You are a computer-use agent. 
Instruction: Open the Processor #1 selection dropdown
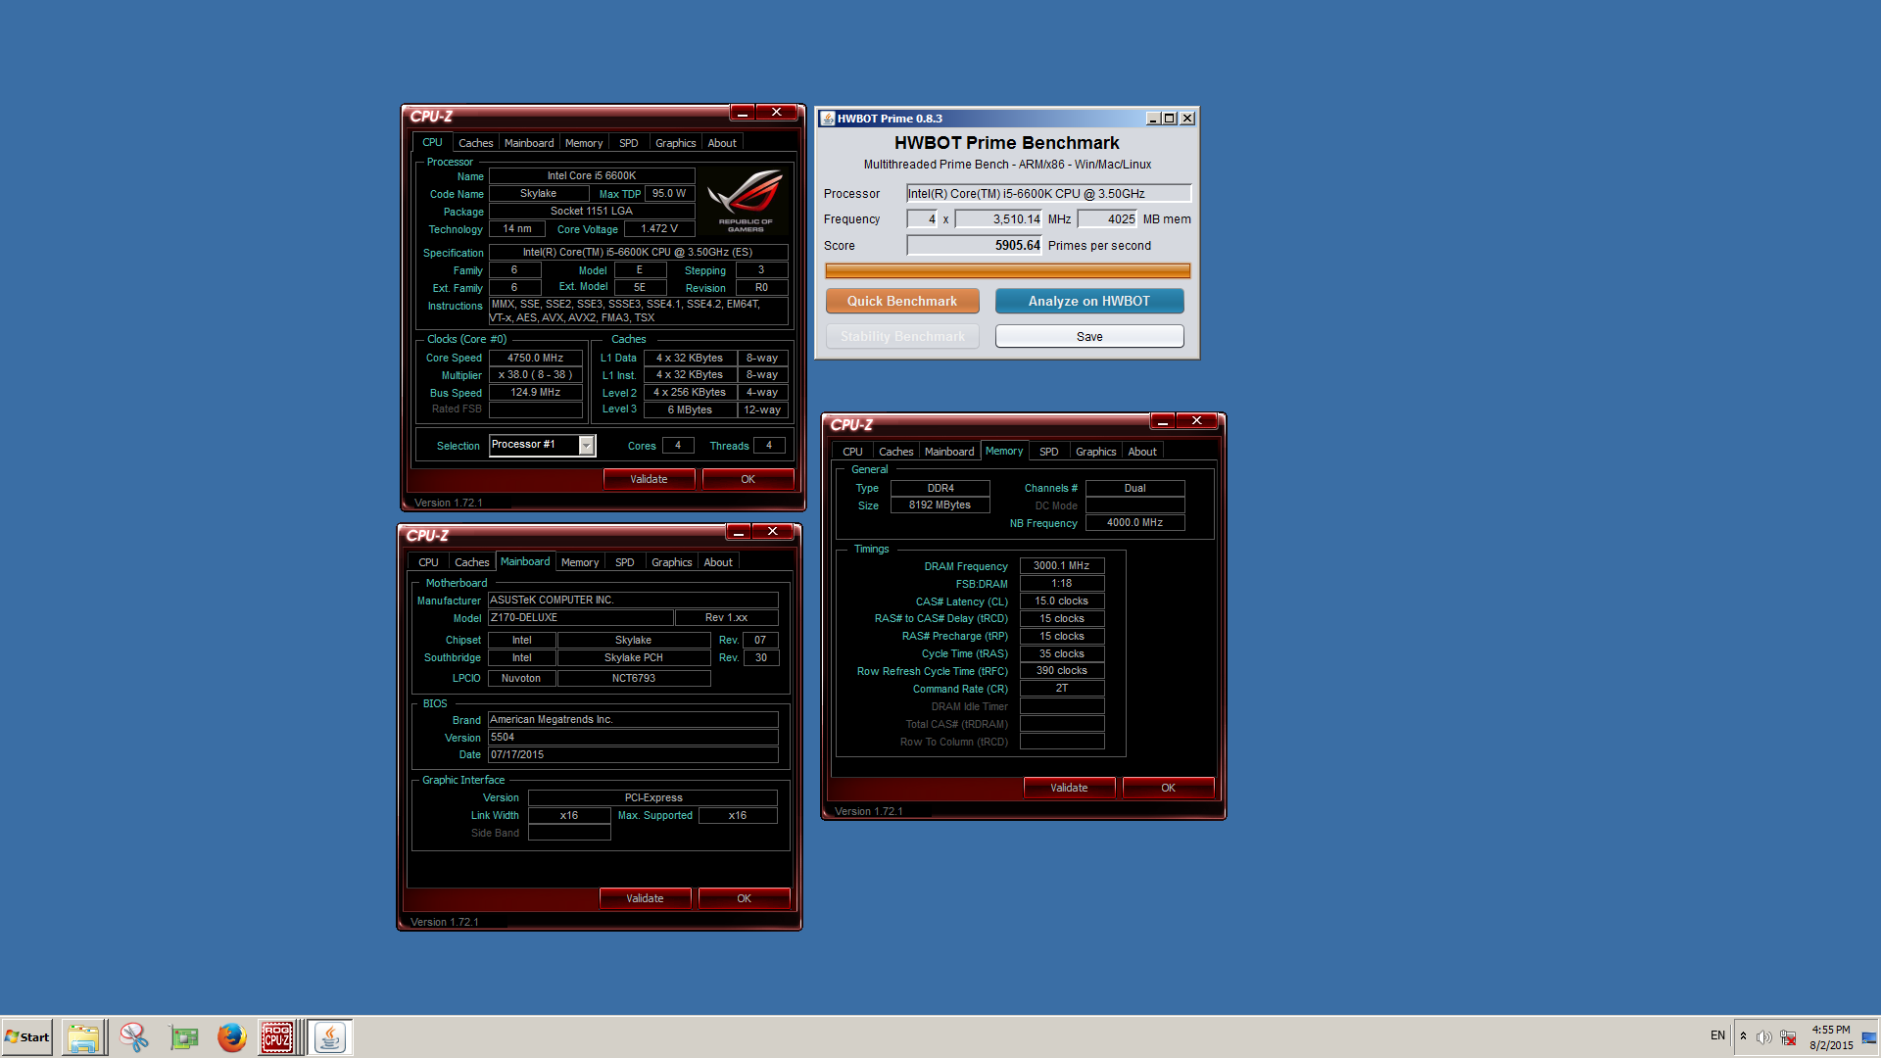(586, 446)
